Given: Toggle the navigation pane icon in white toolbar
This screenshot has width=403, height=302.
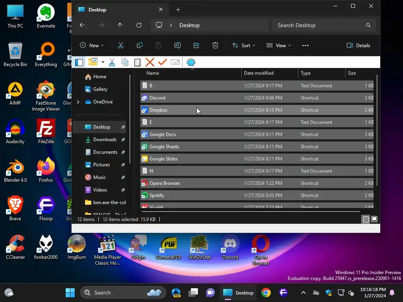Looking at the screenshot, I should (79, 62).
